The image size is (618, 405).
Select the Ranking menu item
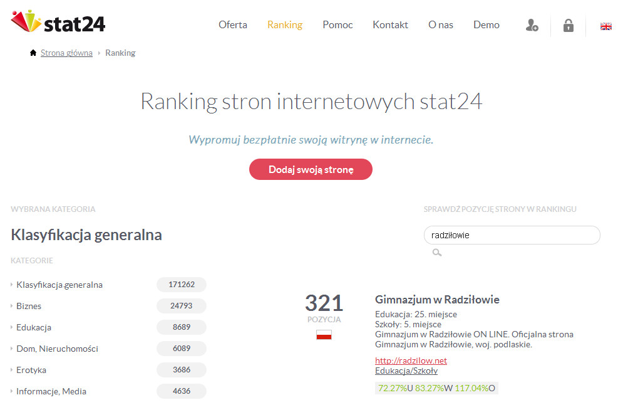coord(285,25)
